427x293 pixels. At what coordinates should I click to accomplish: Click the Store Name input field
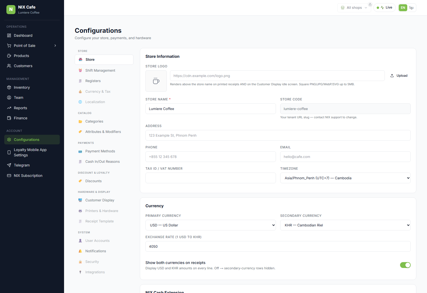point(211,109)
